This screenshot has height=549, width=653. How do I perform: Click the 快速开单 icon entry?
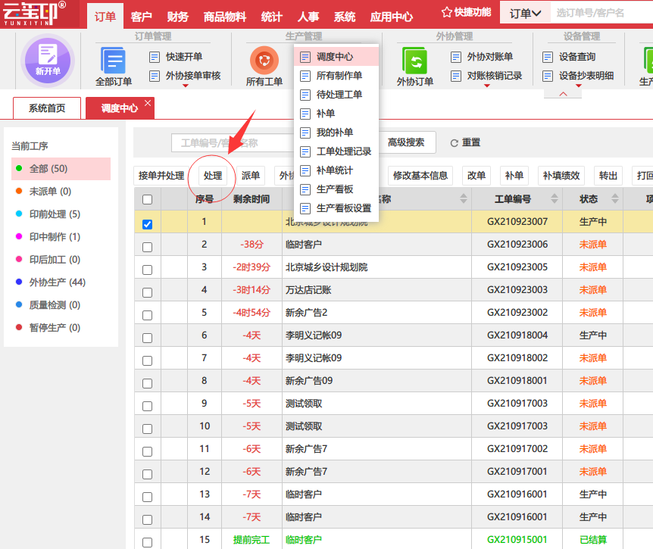[x=176, y=57]
